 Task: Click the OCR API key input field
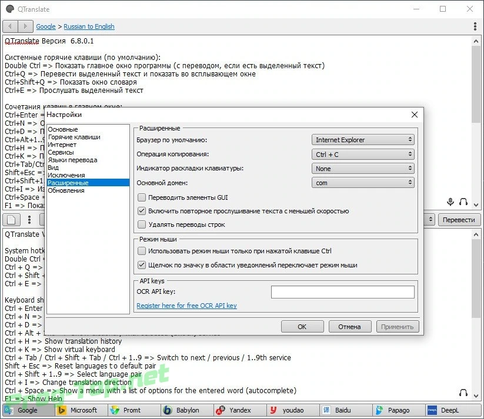point(343,292)
